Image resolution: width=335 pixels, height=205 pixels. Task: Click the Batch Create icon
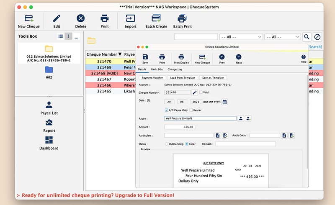(x=156, y=18)
